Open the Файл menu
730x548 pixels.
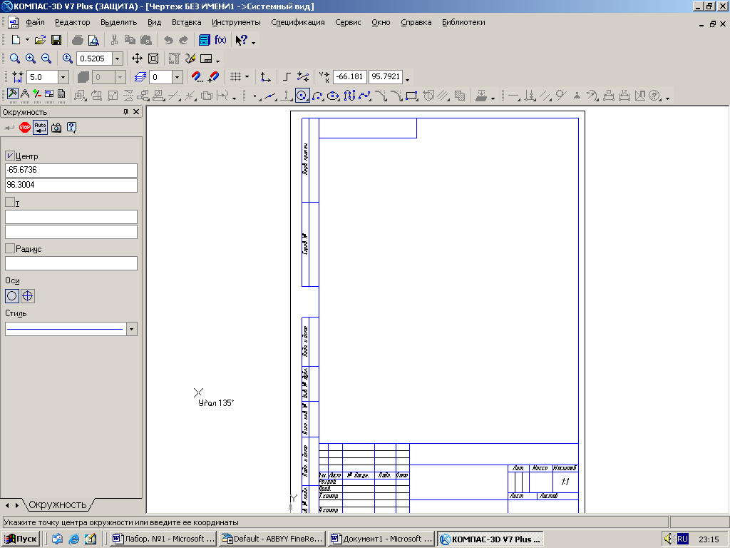(35, 22)
